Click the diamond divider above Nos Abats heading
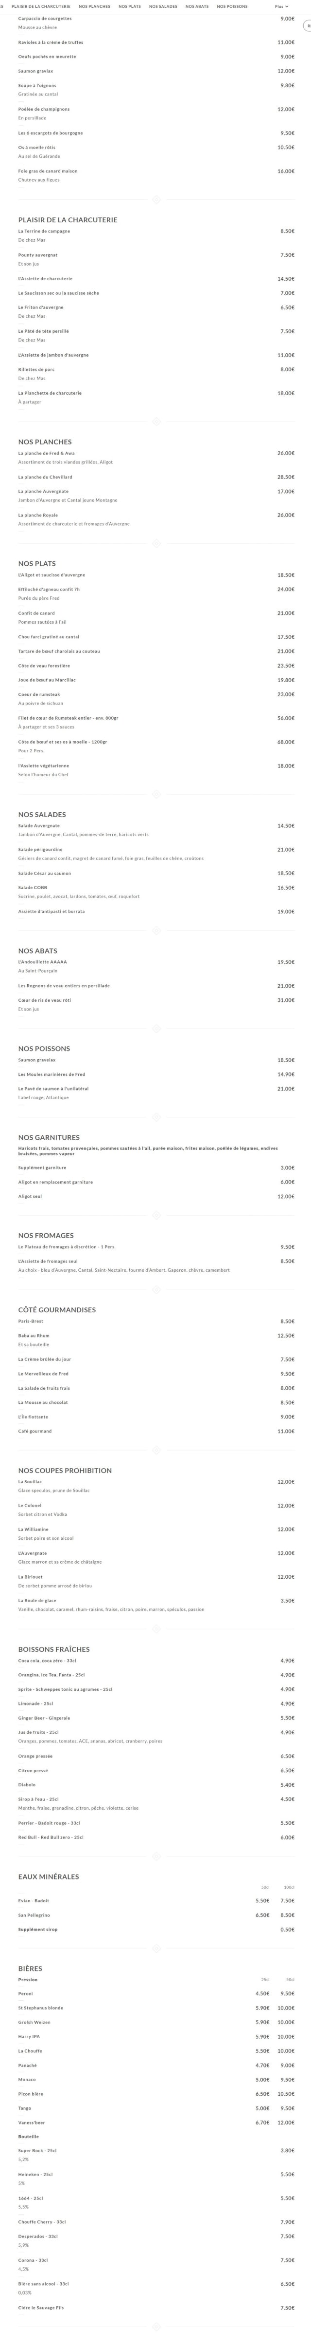The height and width of the screenshot is (2334, 311). (x=155, y=931)
